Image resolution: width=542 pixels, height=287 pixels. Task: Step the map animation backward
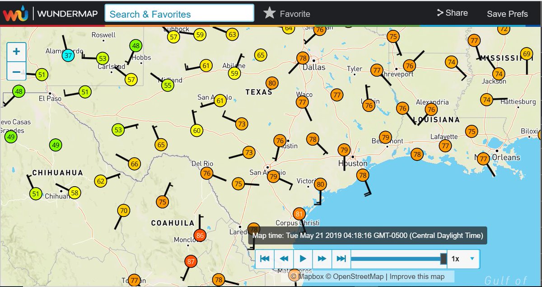pos(284,259)
